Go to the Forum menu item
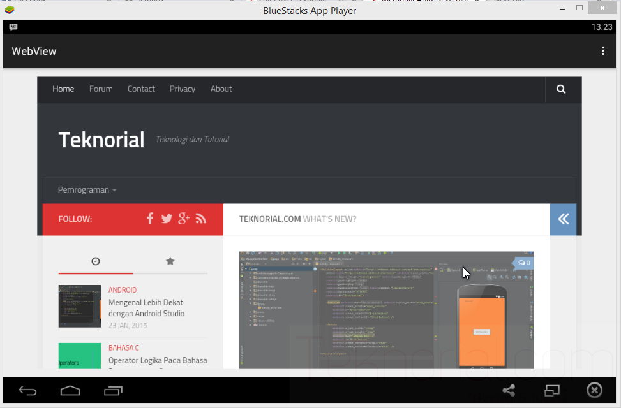 pos(101,89)
